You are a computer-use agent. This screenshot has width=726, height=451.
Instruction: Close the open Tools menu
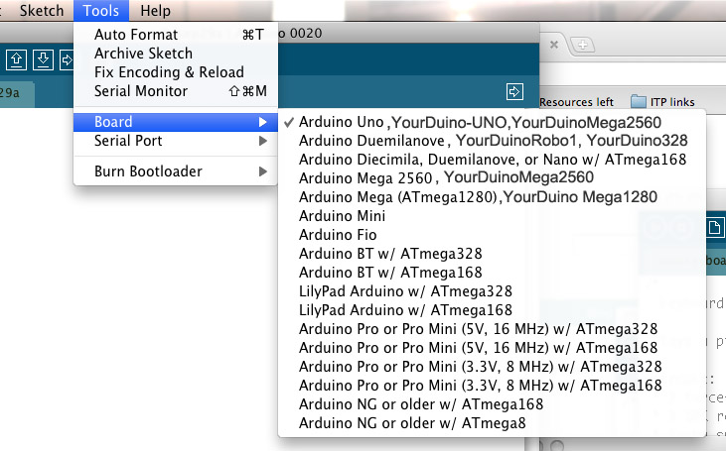(x=101, y=11)
